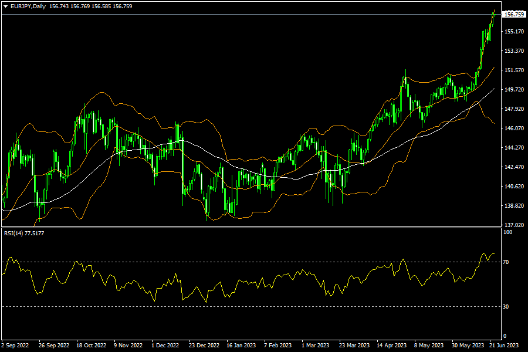Click the 144.270 price axis label
528x352 pixels.
click(514, 147)
